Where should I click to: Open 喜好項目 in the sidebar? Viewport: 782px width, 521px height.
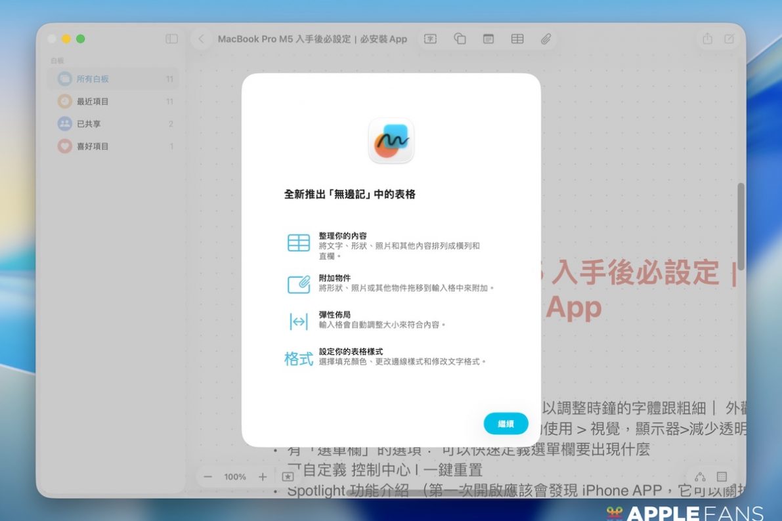93,146
